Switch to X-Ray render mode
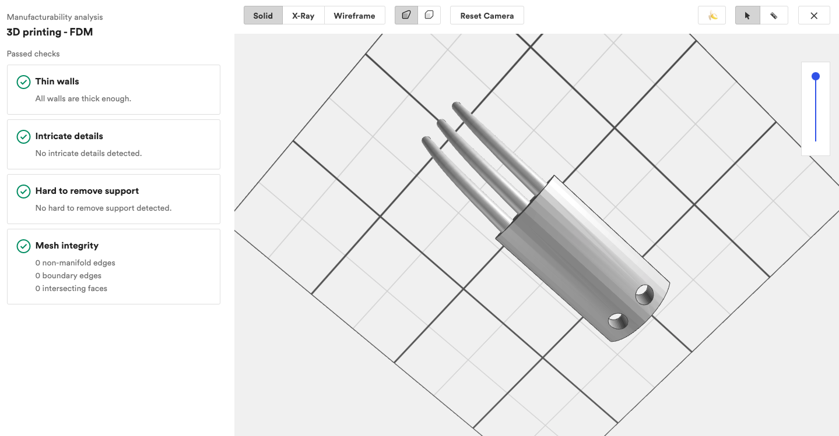 [x=303, y=16]
